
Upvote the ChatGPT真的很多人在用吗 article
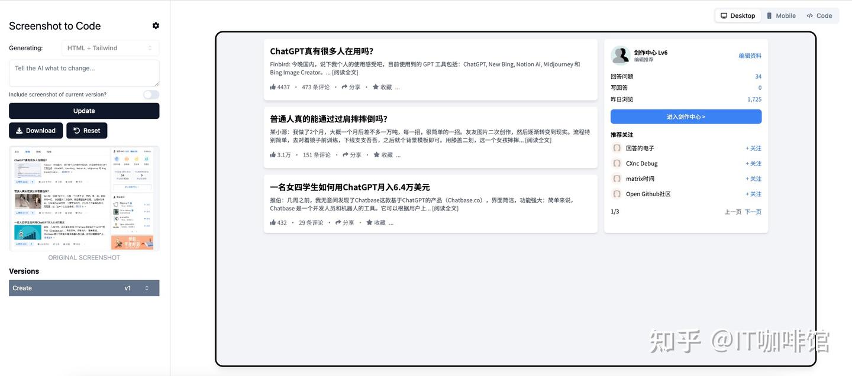(272, 86)
